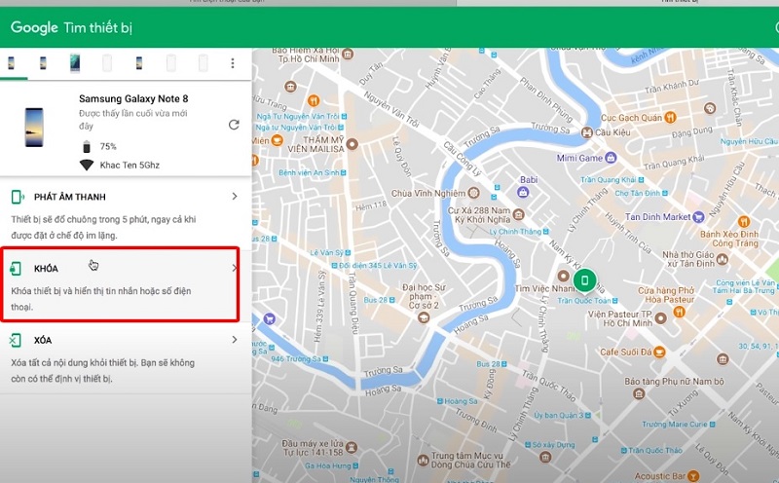Screen dimensions: 779x483
Task: Expand the KHÓA option chevron arrow
Action: point(235,269)
